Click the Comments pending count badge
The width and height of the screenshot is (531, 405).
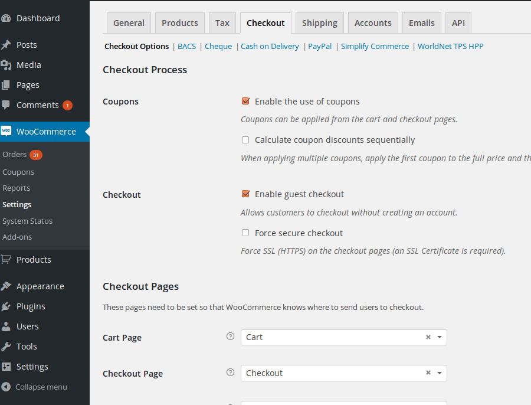(x=67, y=106)
